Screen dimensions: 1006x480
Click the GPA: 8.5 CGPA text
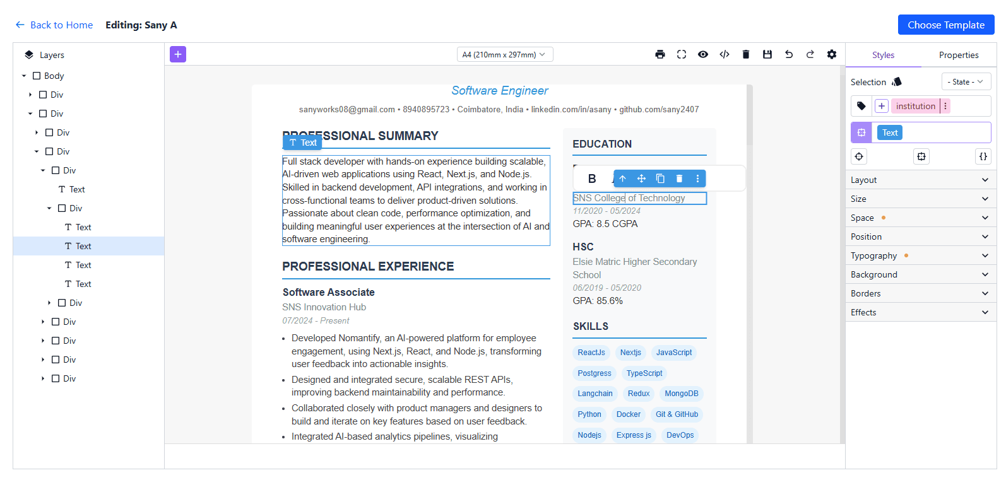(x=605, y=224)
